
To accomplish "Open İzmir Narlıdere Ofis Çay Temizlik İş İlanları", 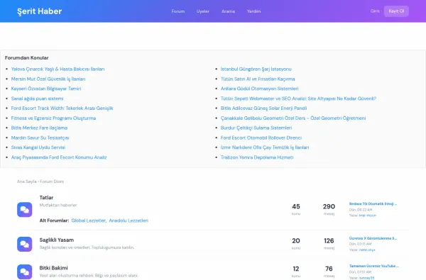I will [265, 147].
